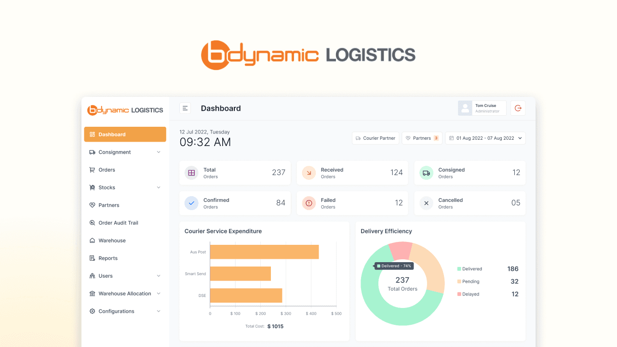
Task: Click the Users people icon
Action: (x=92, y=276)
